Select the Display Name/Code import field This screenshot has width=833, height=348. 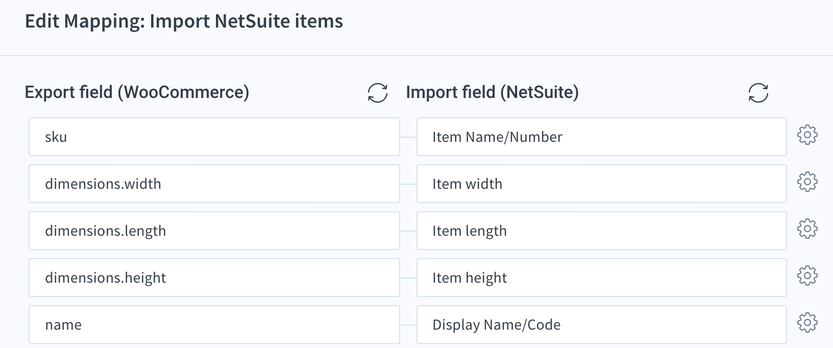[602, 325]
